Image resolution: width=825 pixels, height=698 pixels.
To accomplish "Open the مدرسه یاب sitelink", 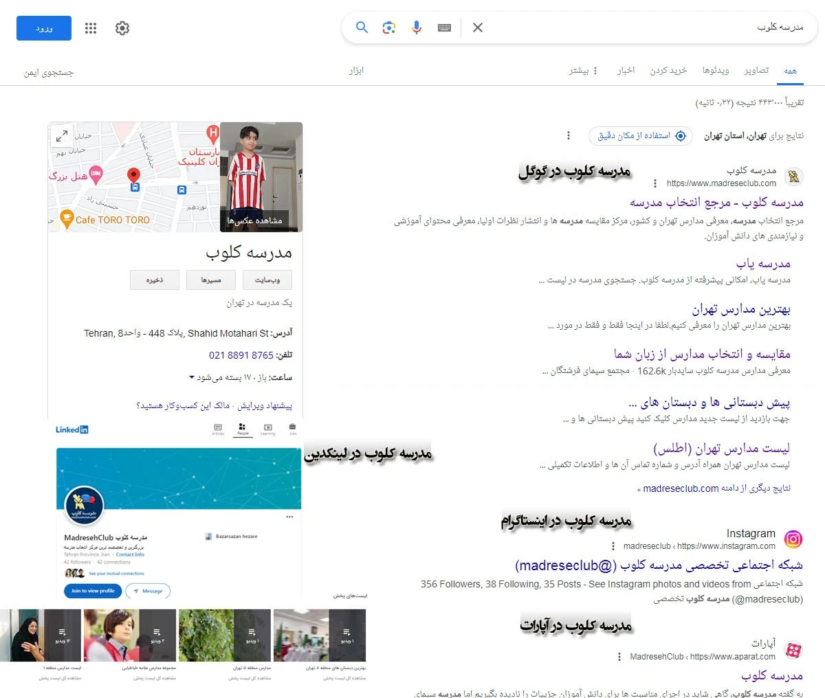I will (763, 264).
